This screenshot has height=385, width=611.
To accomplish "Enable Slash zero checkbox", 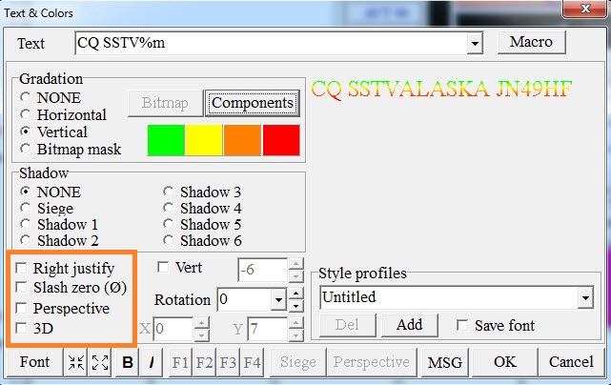I will [21, 288].
